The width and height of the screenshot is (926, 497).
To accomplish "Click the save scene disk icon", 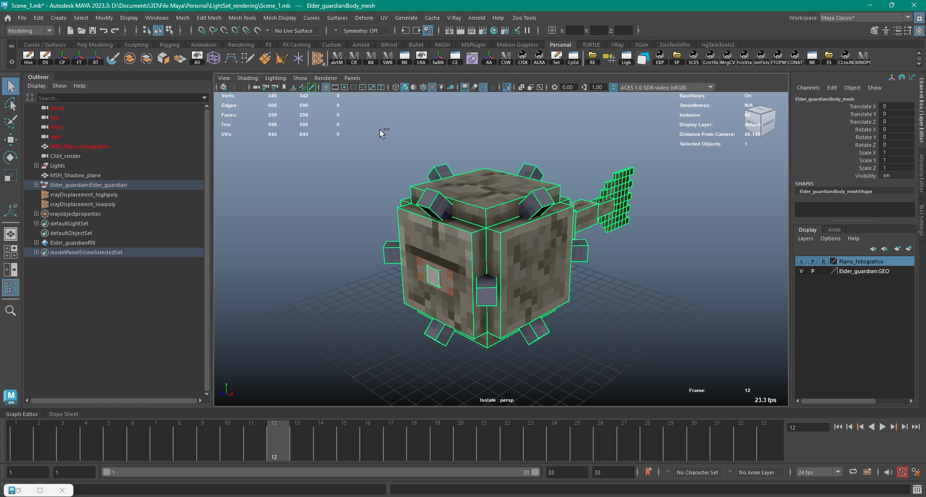I will pyautogui.click(x=93, y=31).
